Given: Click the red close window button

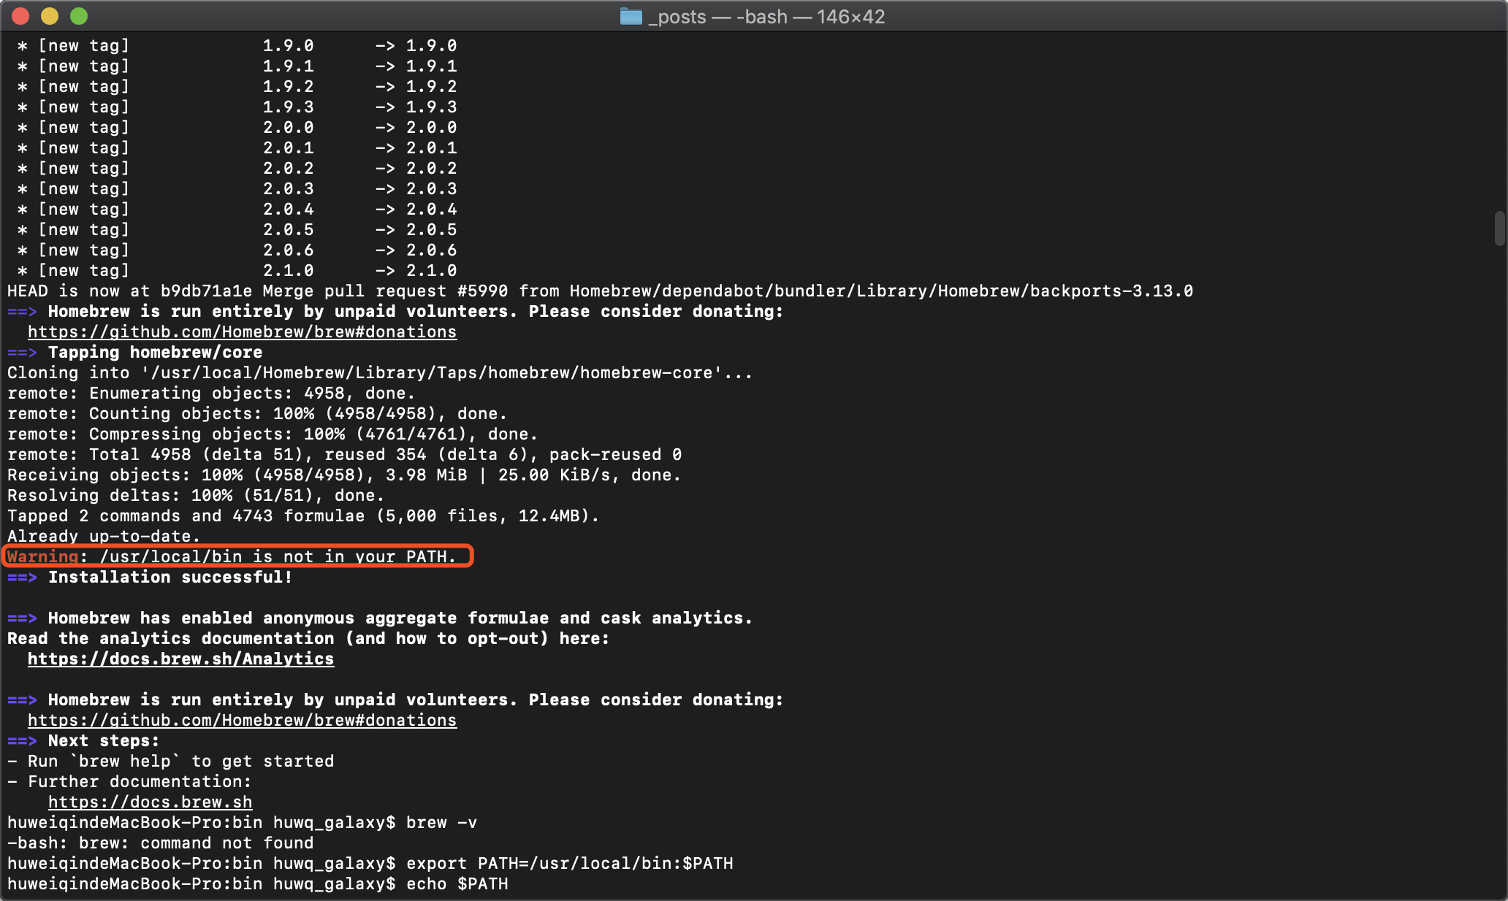Looking at the screenshot, I should [20, 16].
